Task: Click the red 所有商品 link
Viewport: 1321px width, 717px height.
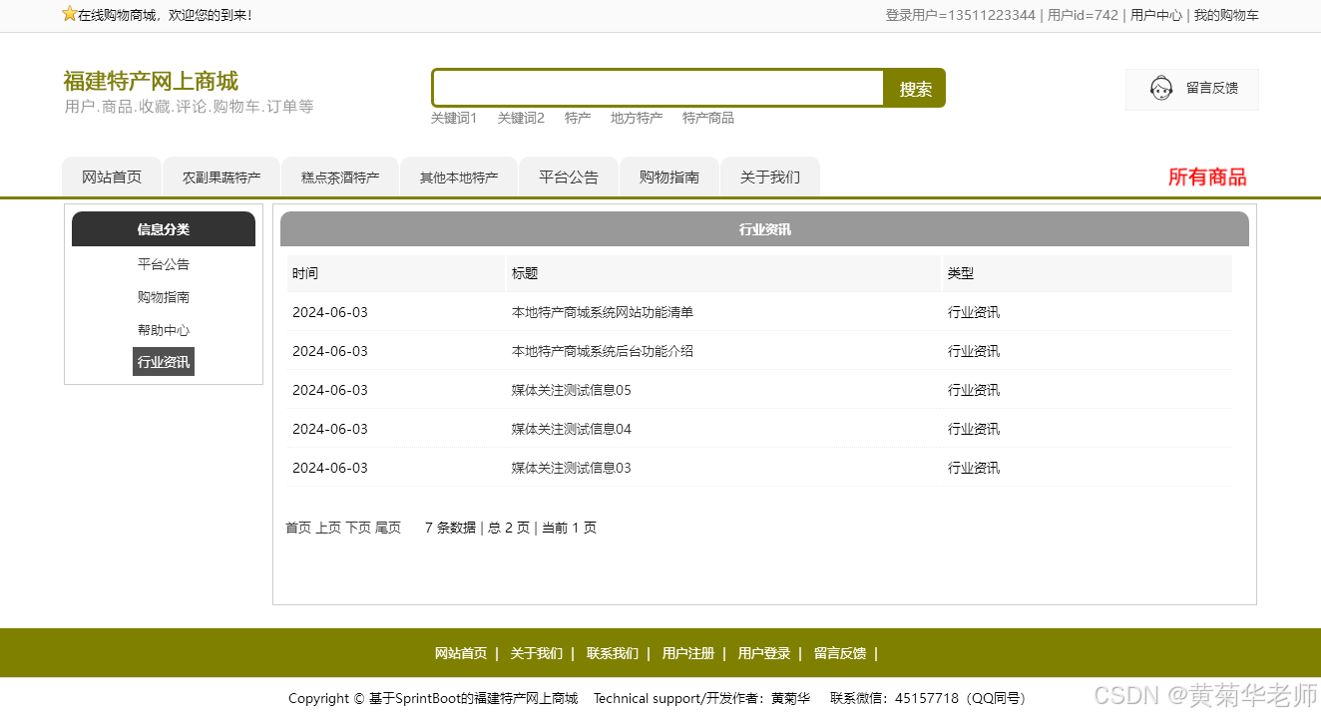Action: point(1207,177)
